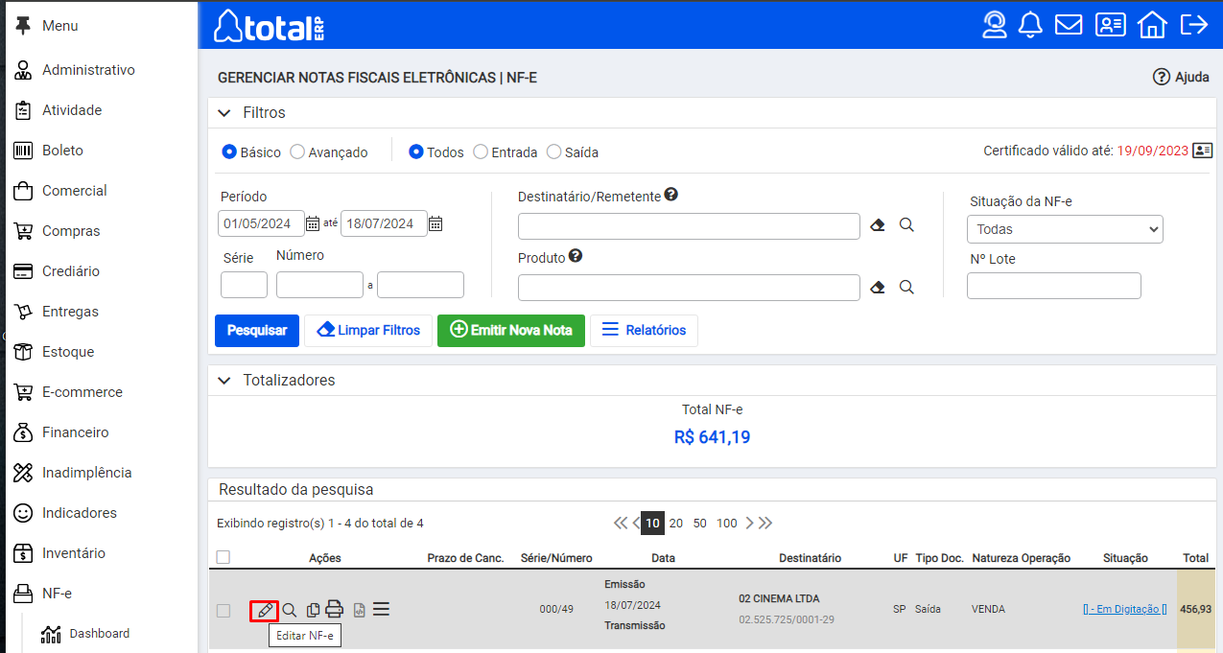Viewport: 1223px width, 653px height.
Task: Print NF-e 000/49 with printer icon
Action: [334, 609]
